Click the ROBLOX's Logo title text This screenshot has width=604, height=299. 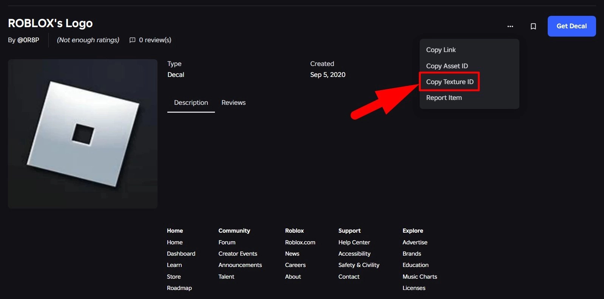tap(50, 23)
